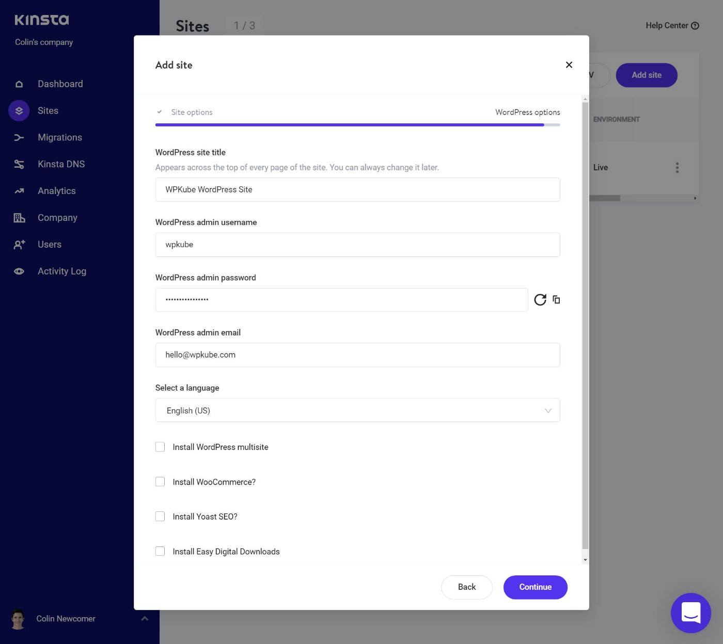Open the Migrations menu item
This screenshot has height=644, width=723.
pos(60,137)
